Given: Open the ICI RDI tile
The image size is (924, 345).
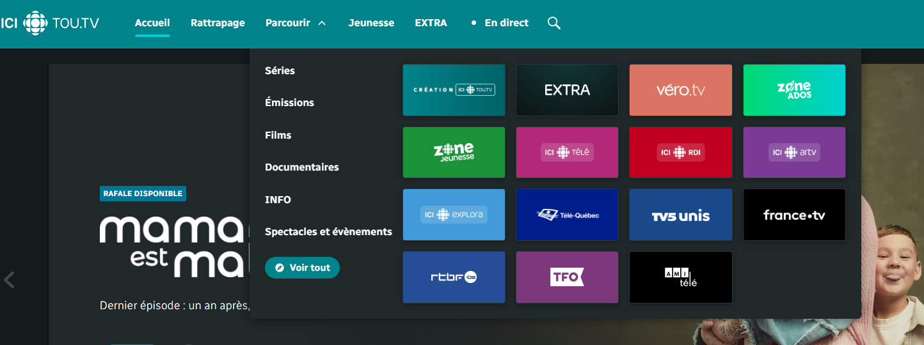Looking at the screenshot, I should (681, 152).
